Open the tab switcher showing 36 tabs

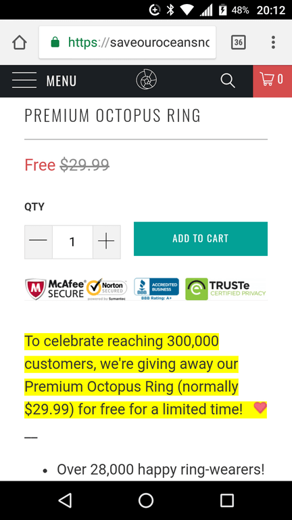click(x=238, y=42)
